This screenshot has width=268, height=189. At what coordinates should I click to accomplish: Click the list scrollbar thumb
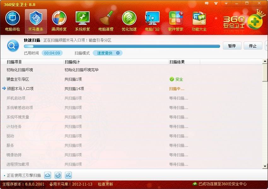[265, 72]
